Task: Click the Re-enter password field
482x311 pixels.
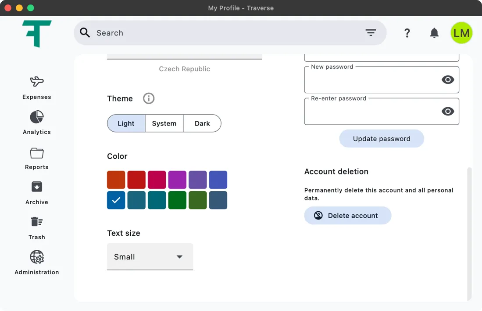Action: [x=382, y=112]
